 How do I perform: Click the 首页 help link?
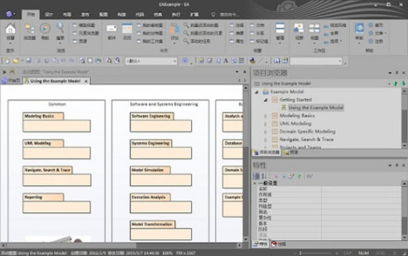(376, 25)
